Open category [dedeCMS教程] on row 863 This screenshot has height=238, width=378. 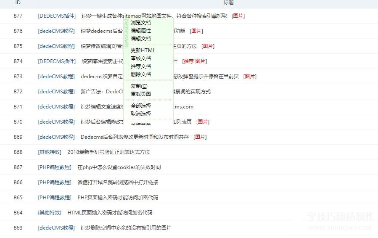(x=56, y=228)
